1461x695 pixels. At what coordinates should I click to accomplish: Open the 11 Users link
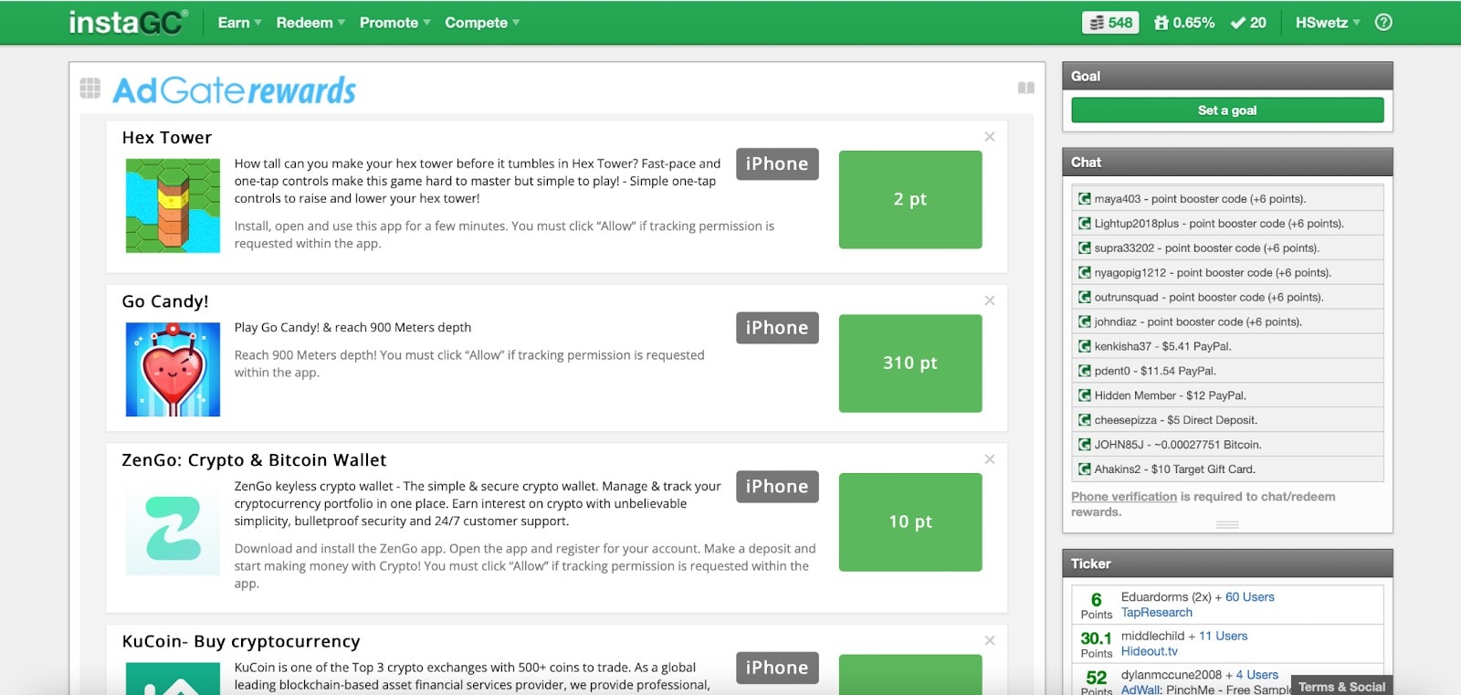[x=1224, y=636]
